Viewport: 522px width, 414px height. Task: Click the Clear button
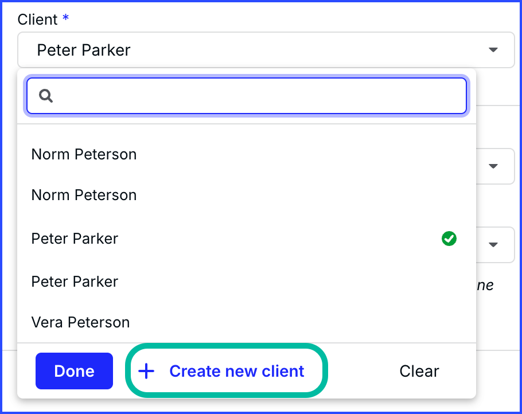pyautogui.click(x=419, y=371)
